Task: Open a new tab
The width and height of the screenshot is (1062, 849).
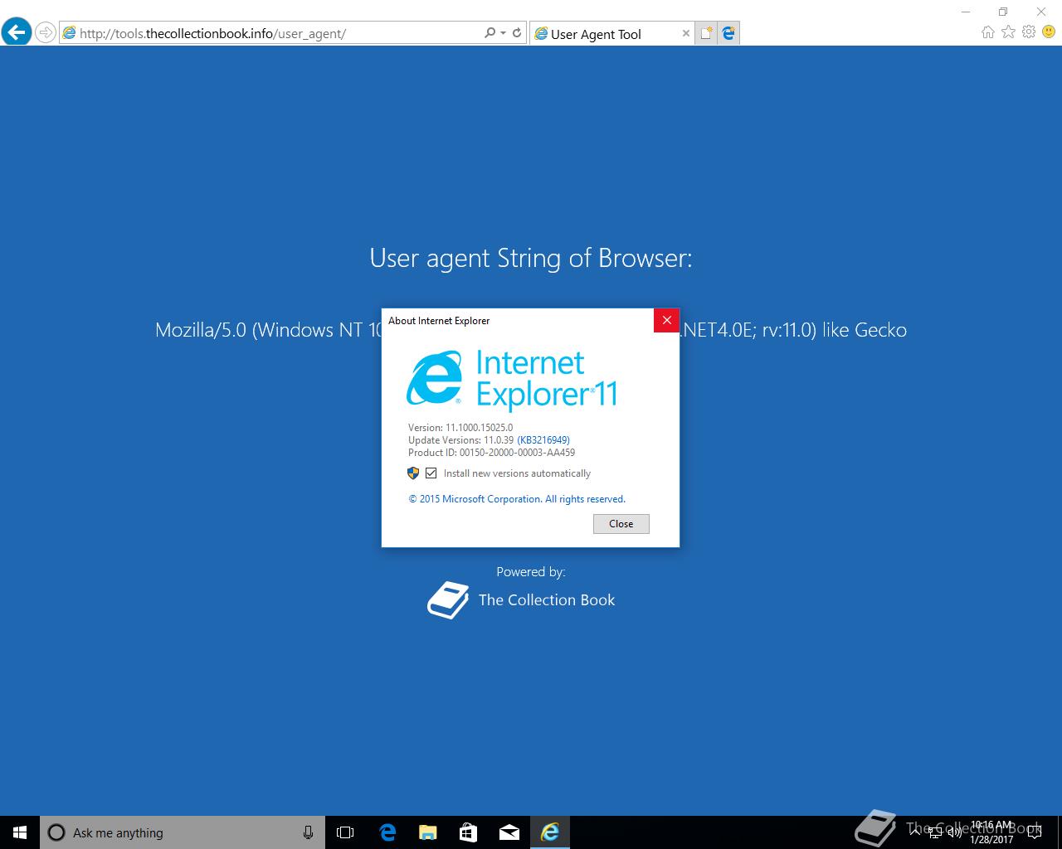Action: tap(706, 33)
